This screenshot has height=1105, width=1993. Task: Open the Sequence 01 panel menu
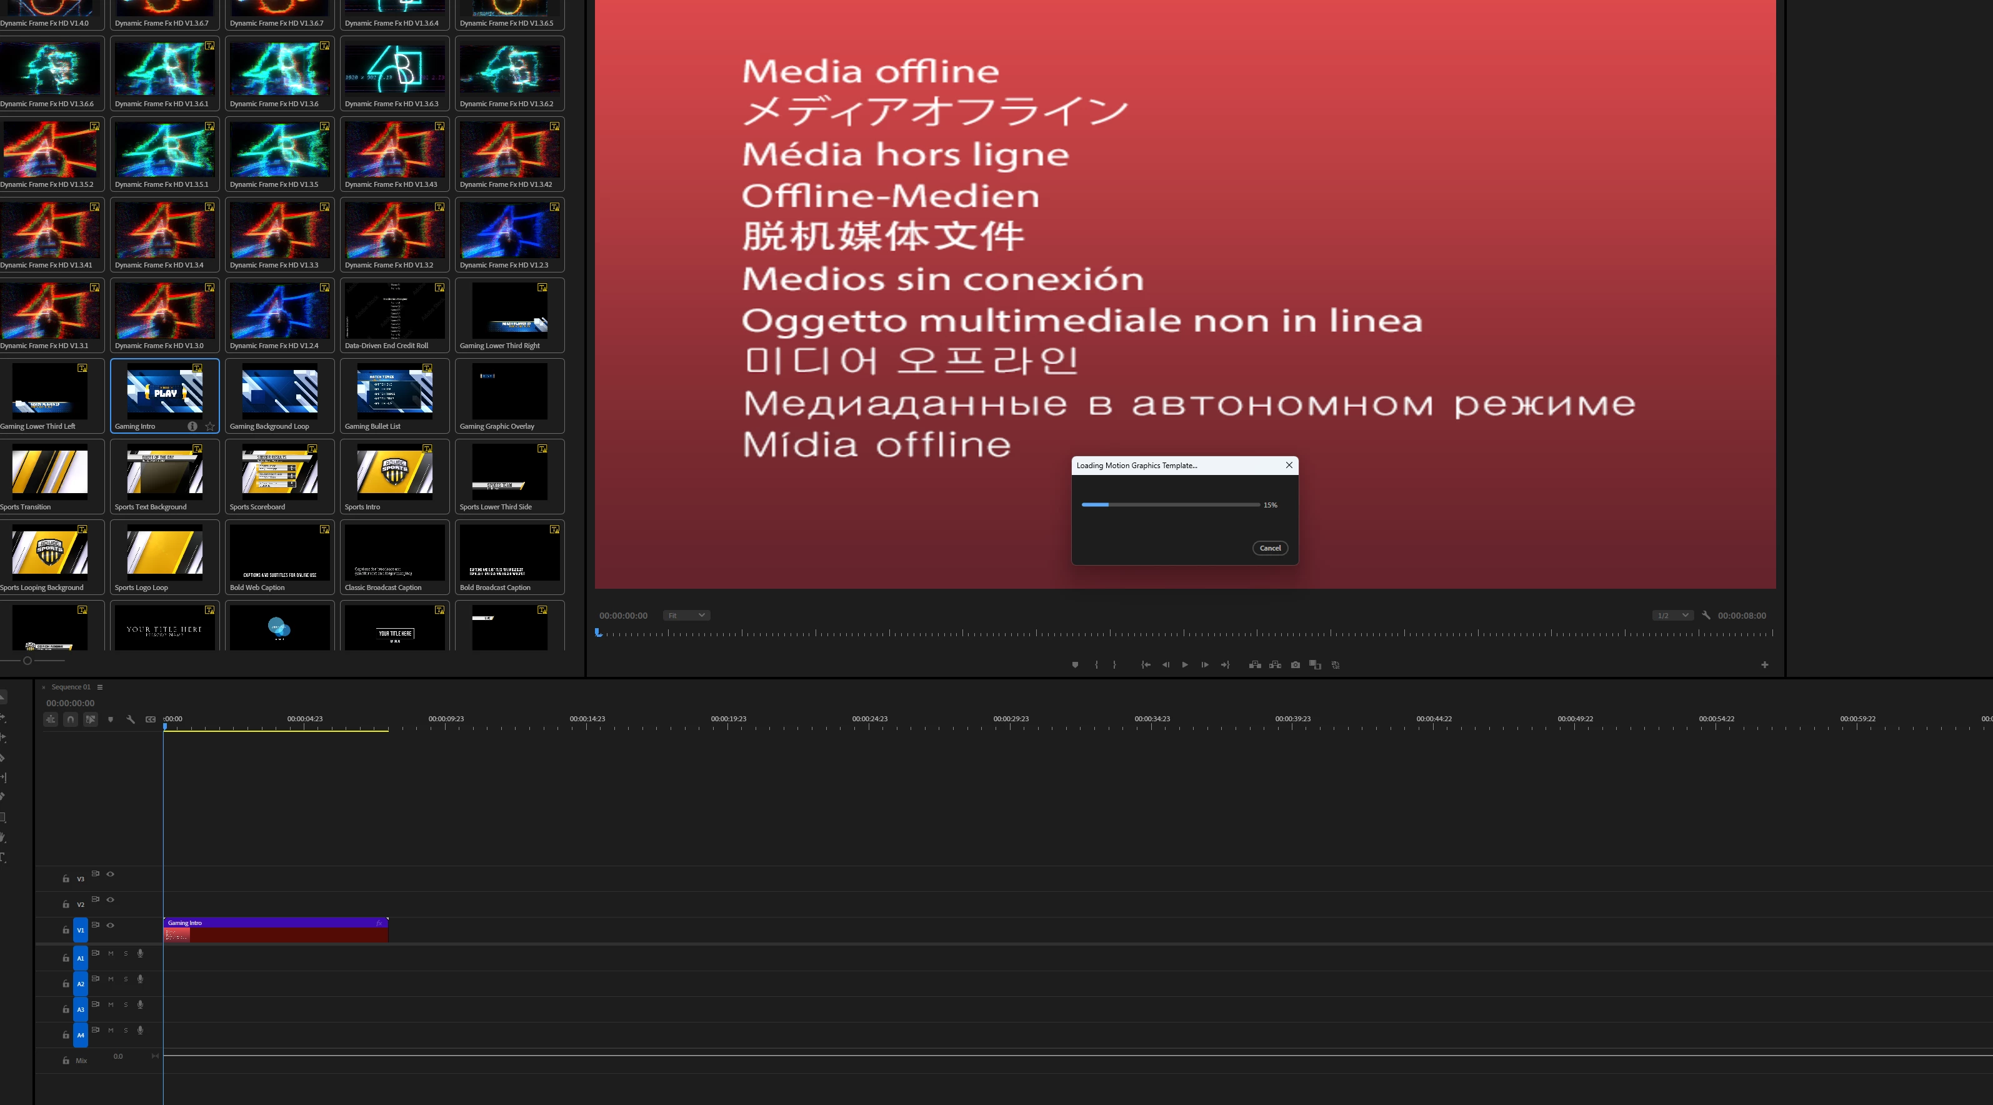[100, 687]
